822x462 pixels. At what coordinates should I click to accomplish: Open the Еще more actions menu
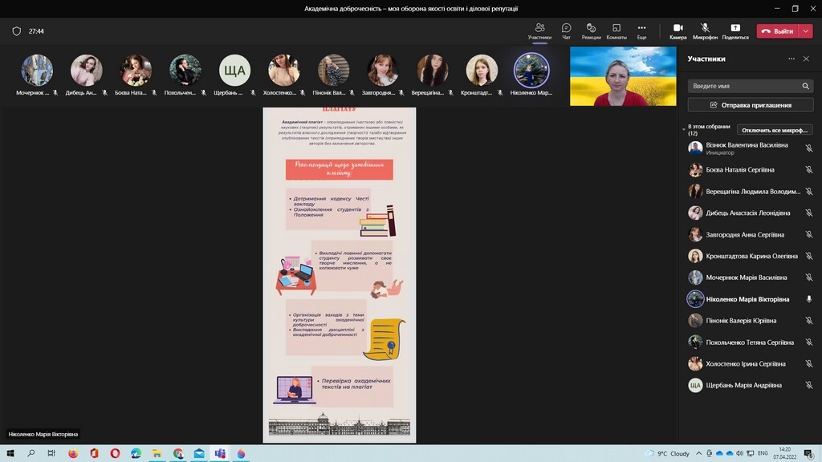[x=641, y=30]
